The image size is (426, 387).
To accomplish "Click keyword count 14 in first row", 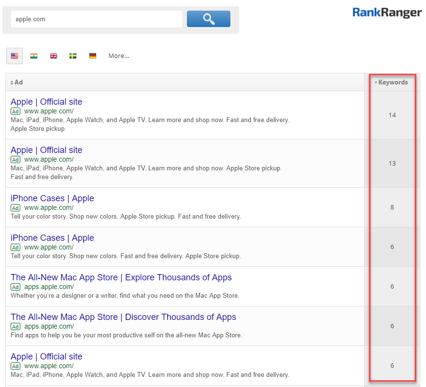I will pos(392,115).
